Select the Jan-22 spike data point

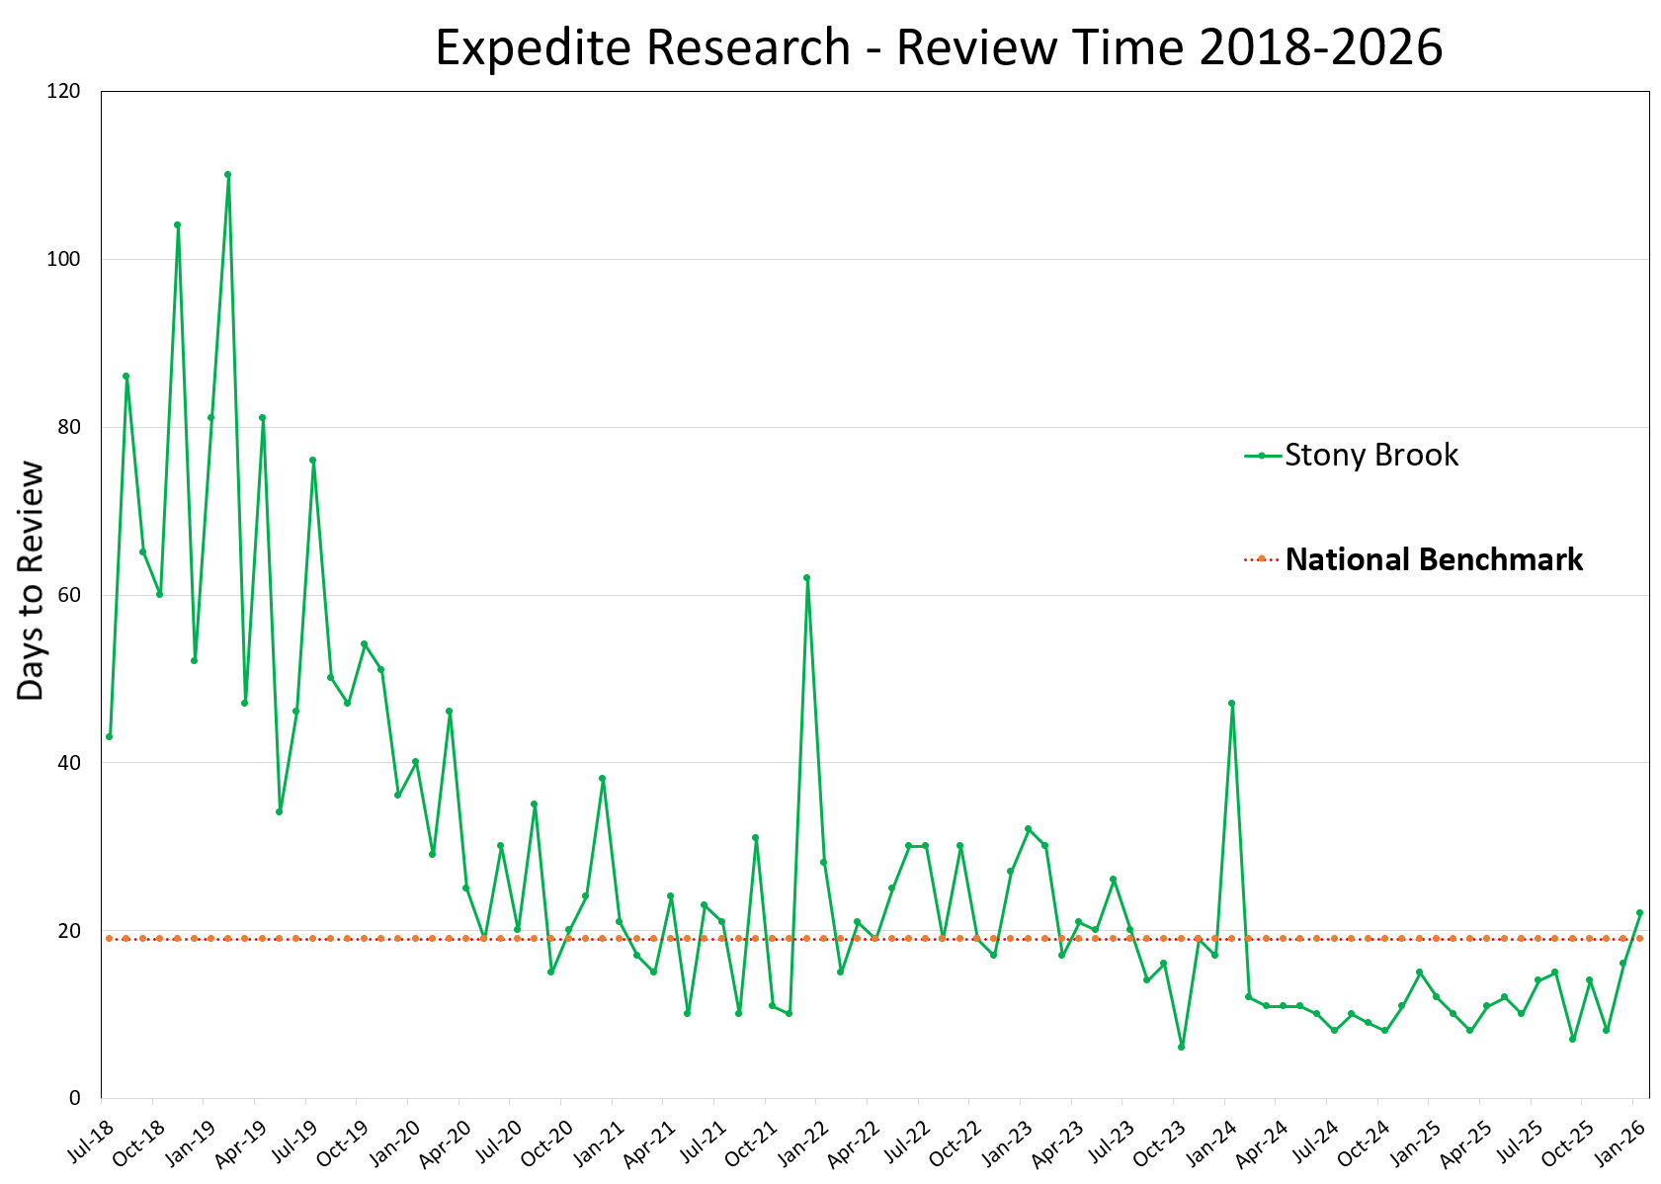tap(806, 576)
